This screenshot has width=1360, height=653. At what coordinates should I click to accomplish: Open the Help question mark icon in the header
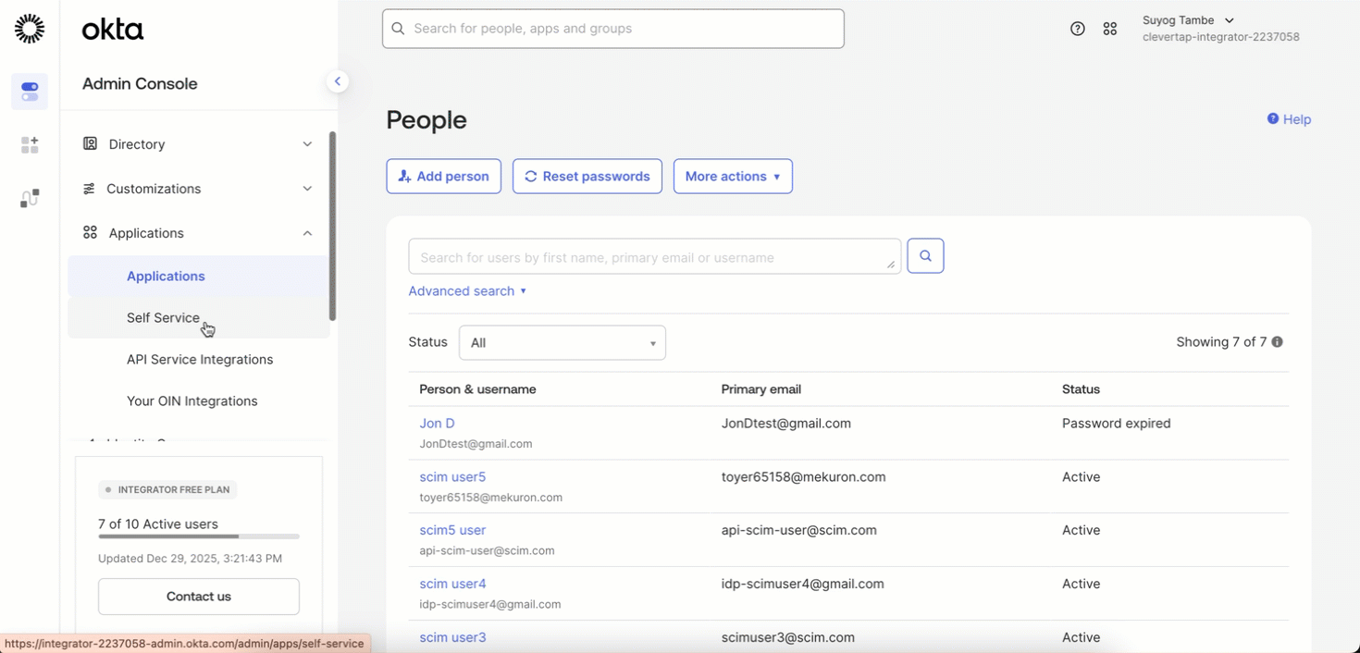tap(1077, 28)
